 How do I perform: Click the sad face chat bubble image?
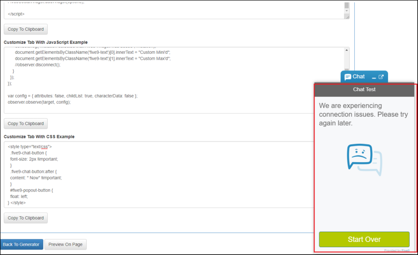click(364, 160)
